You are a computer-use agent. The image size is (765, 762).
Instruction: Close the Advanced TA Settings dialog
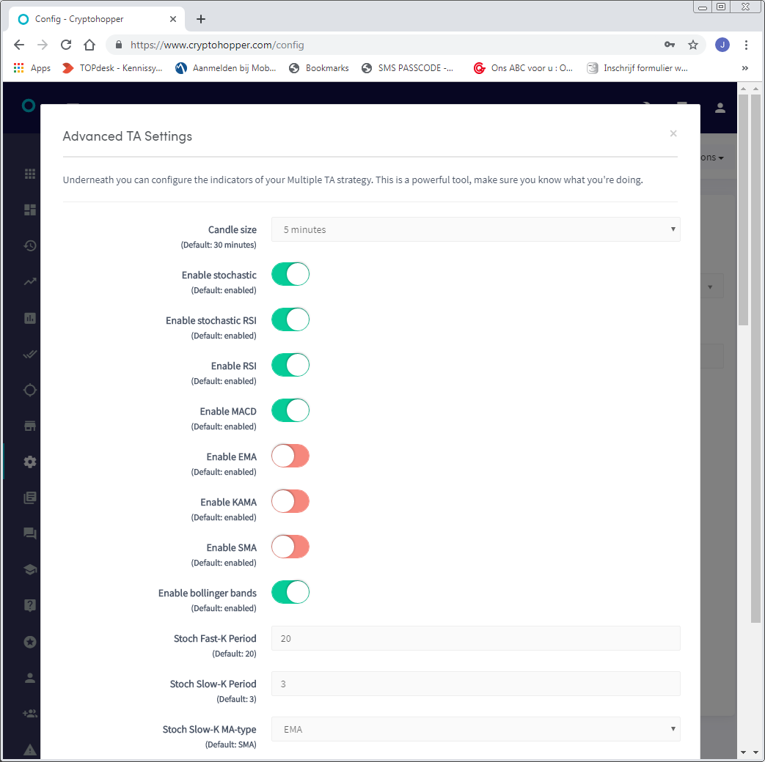673,133
